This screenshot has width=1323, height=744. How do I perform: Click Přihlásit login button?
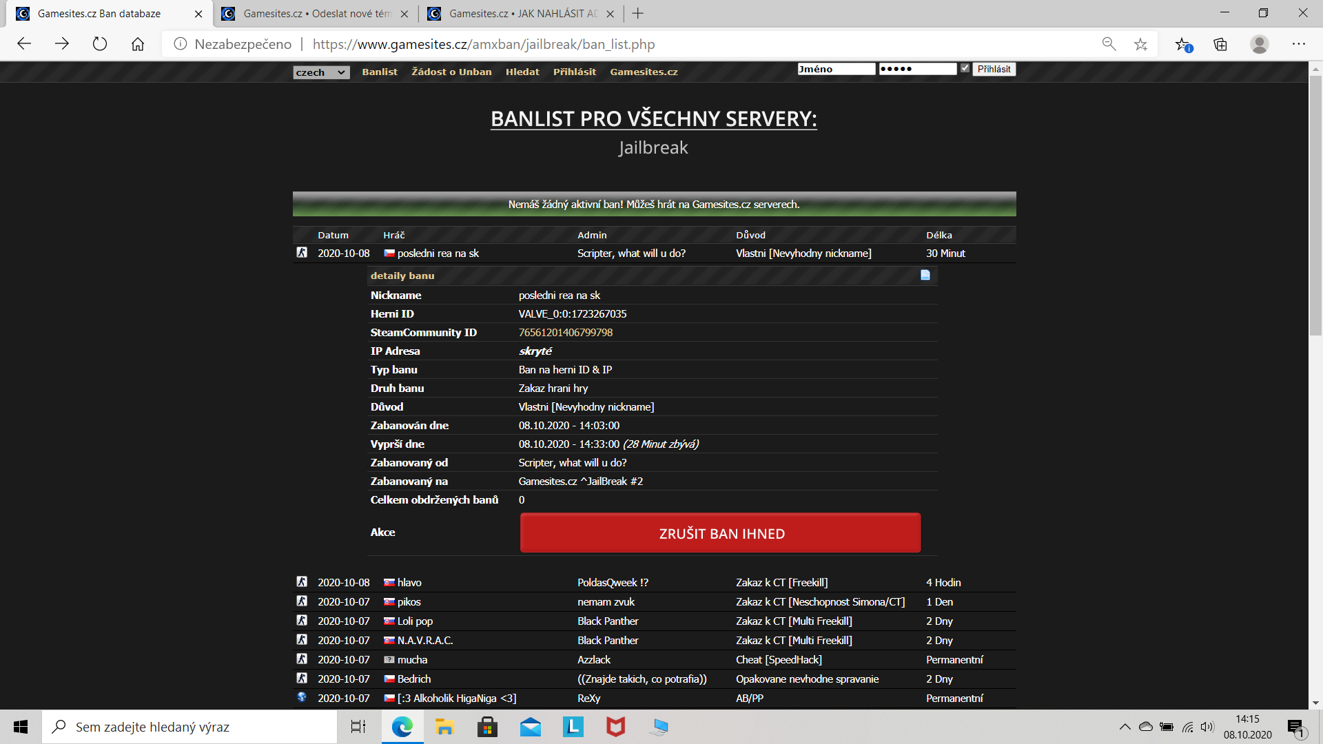(x=994, y=69)
